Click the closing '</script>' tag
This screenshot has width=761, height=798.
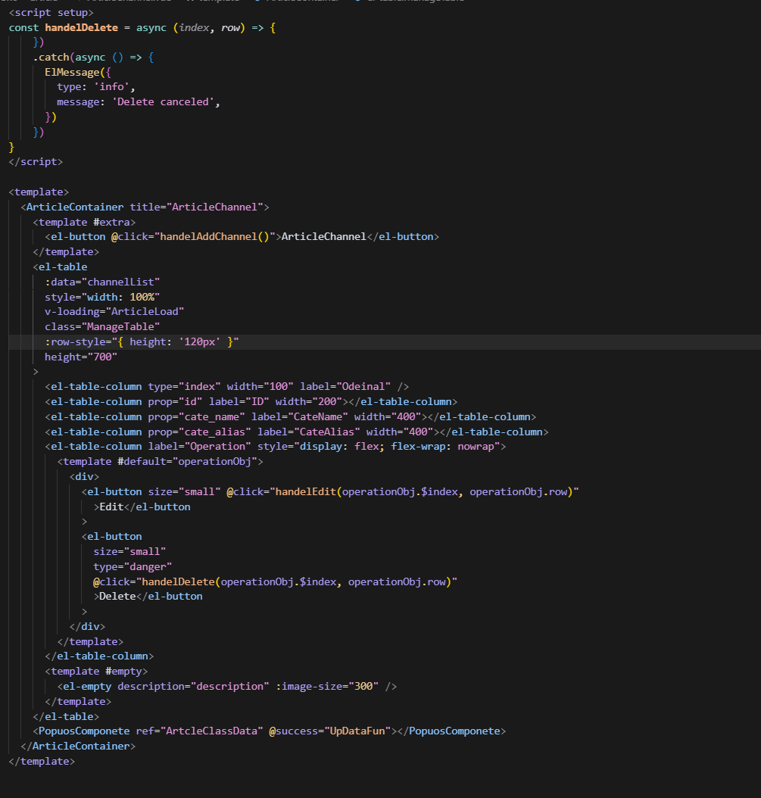click(x=36, y=162)
